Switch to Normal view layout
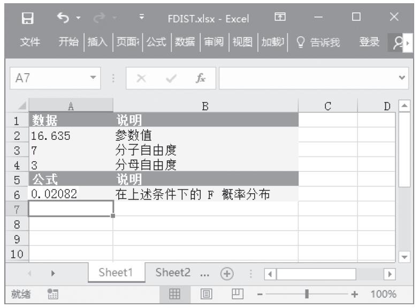The image size is (419, 308). [x=174, y=294]
